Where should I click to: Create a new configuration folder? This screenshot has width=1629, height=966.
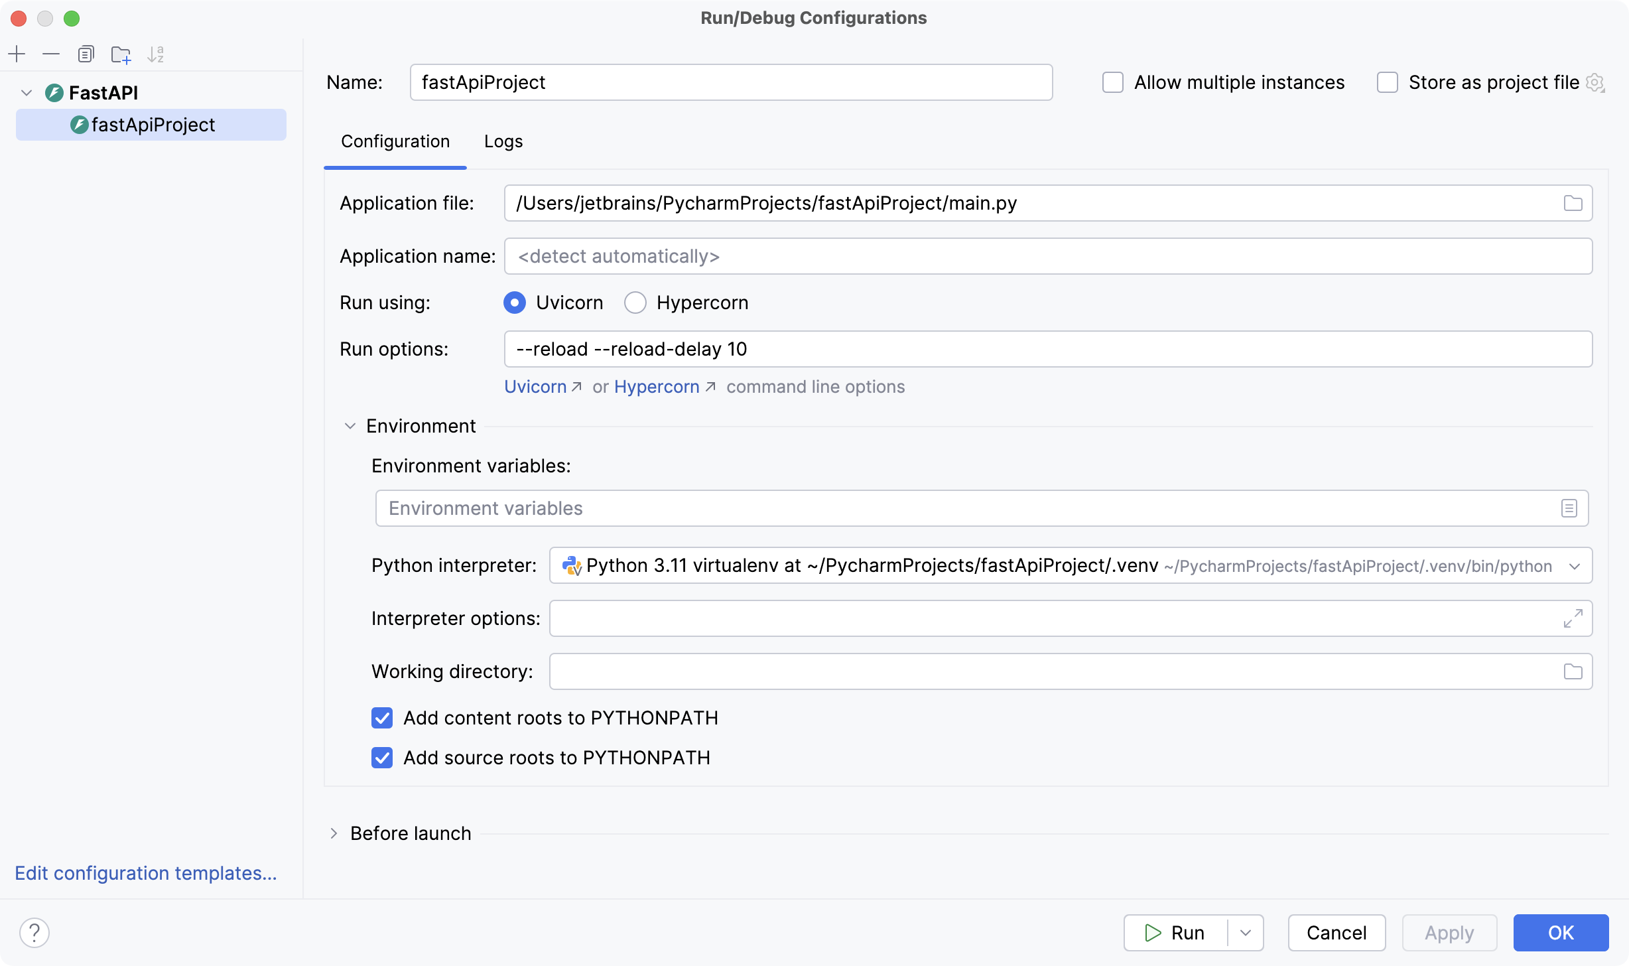pos(121,54)
